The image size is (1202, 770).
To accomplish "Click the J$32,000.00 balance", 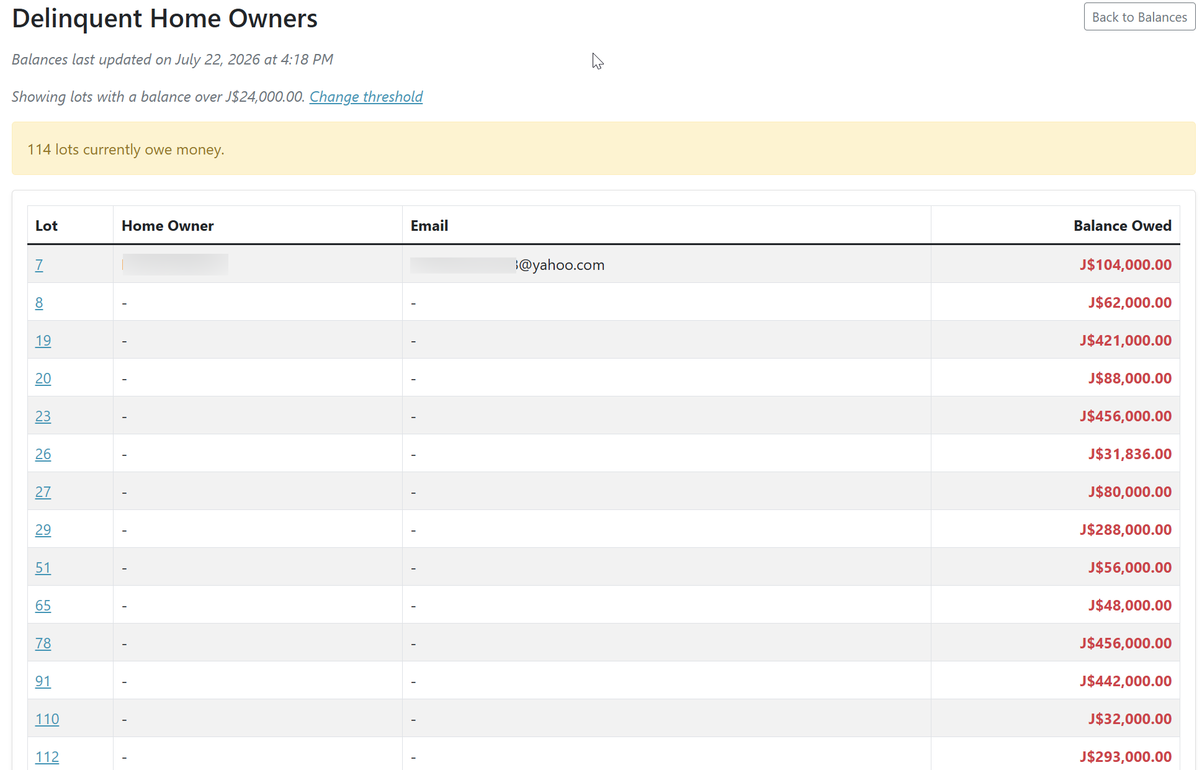I will (x=1130, y=719).
